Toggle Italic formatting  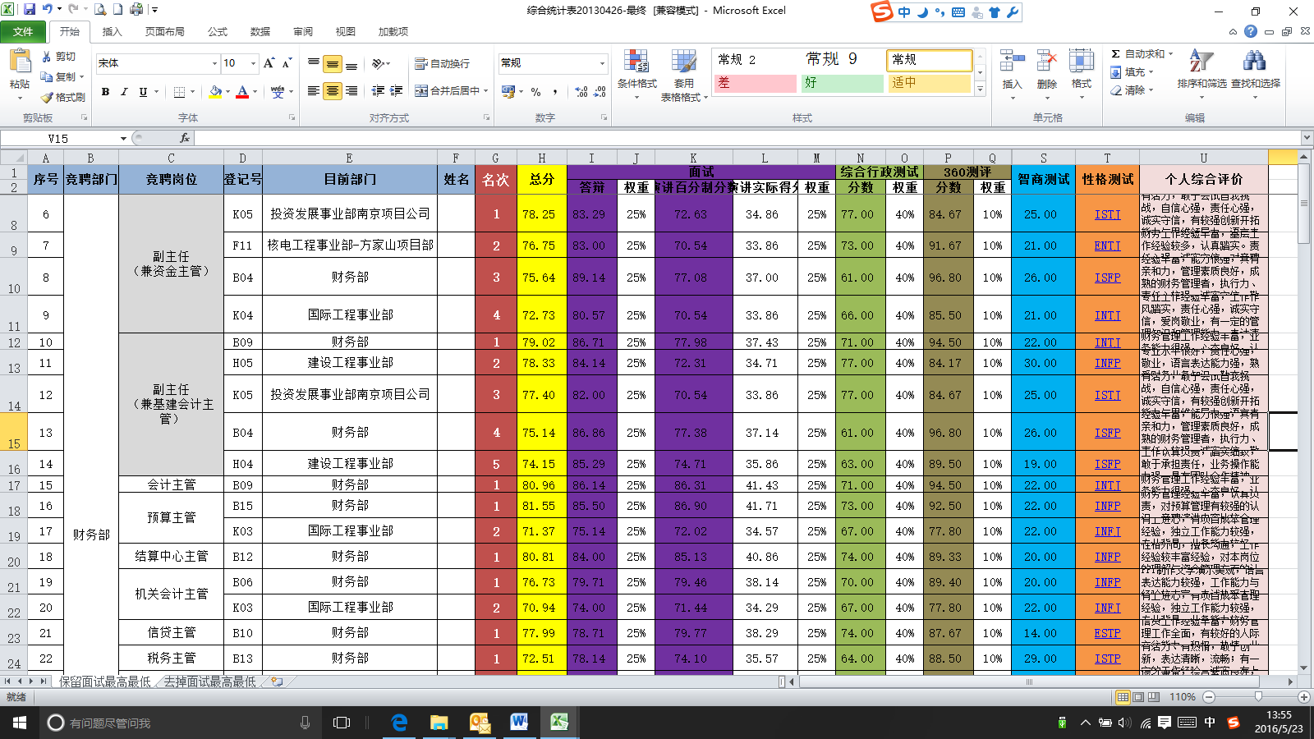(x=124, y=92)
